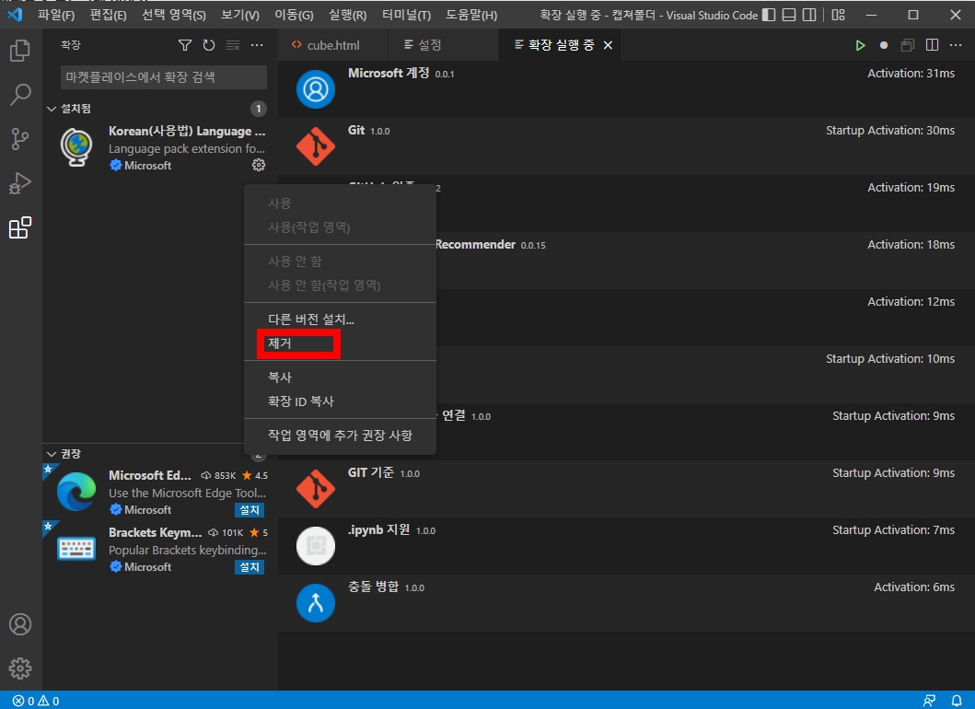Open the Manage gear in the activity bar
Screen dimensions: 975x709
pyautogui.click(x=20, y=668)
